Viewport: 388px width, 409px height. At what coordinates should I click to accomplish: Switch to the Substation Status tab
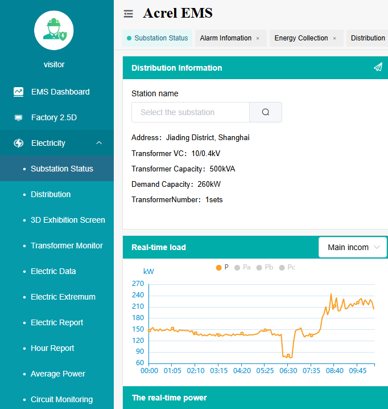click(x=158, y=38)
